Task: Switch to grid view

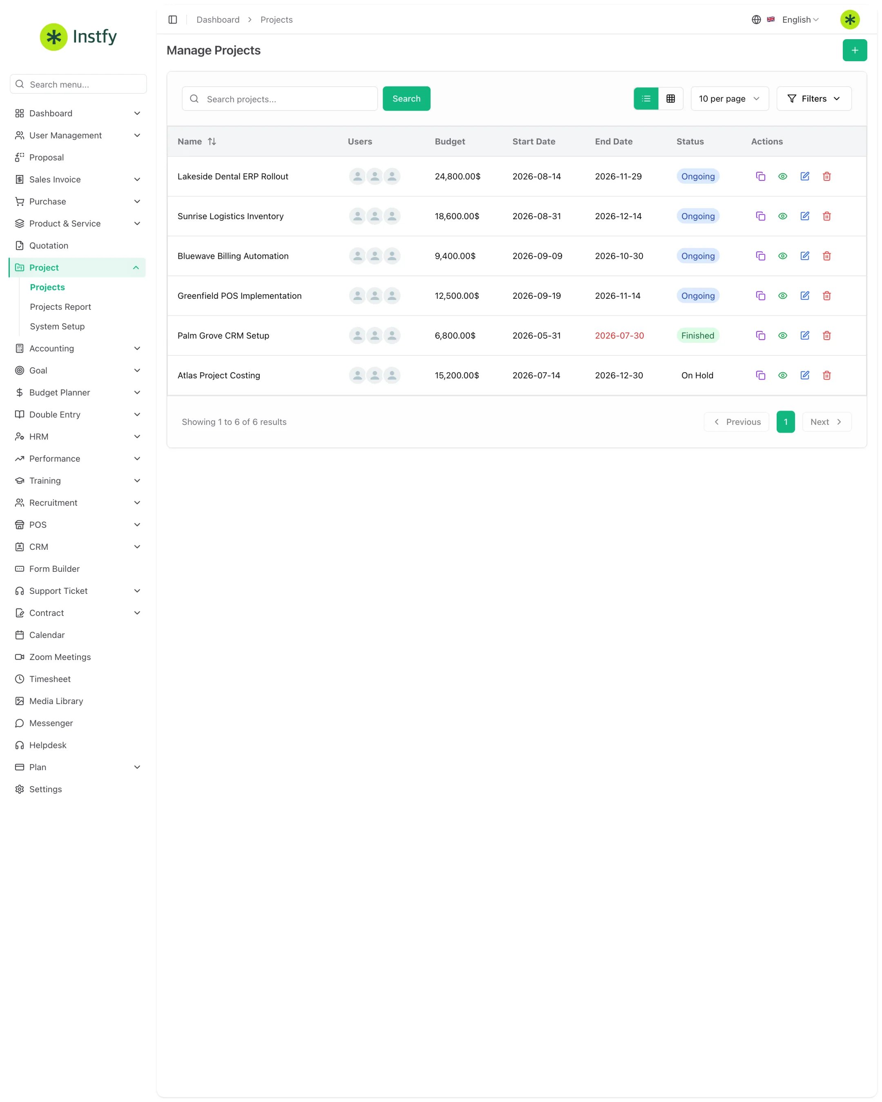Action: point(670,99)
